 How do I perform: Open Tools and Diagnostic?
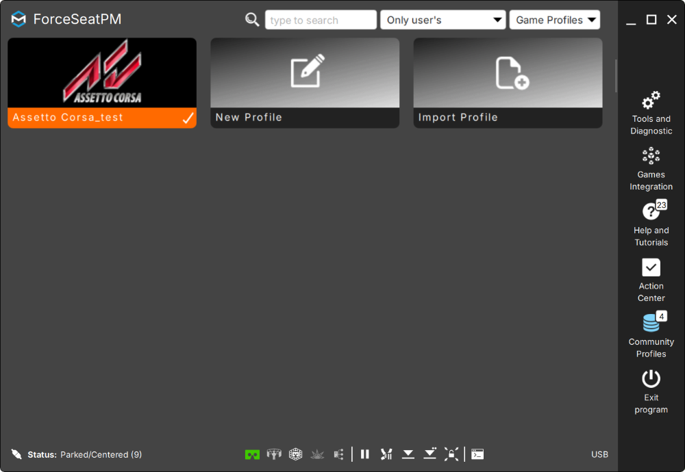(x=651, y=114)
